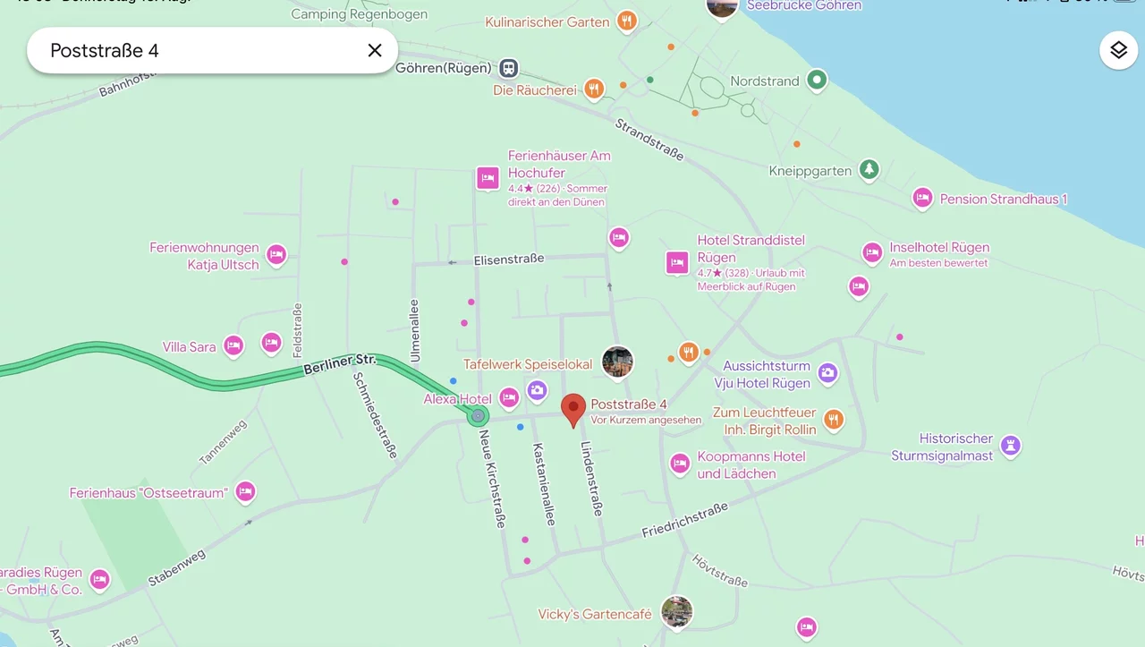Click the "Neue Kirchstraße" label

pyautogui.click(x=493, y=478)
